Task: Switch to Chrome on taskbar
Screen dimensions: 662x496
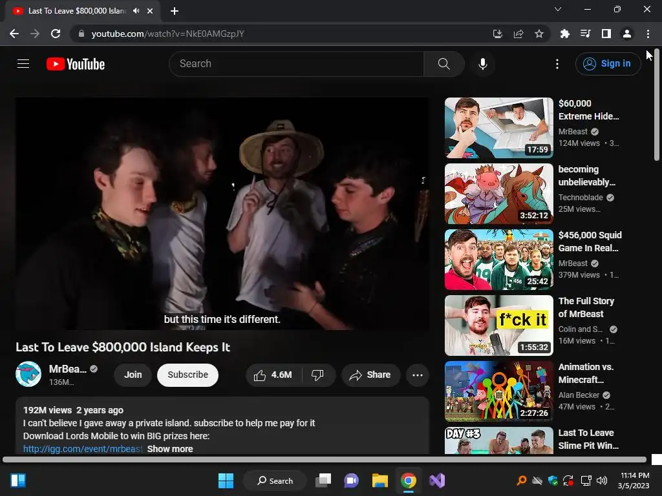Action: point(409,480)
